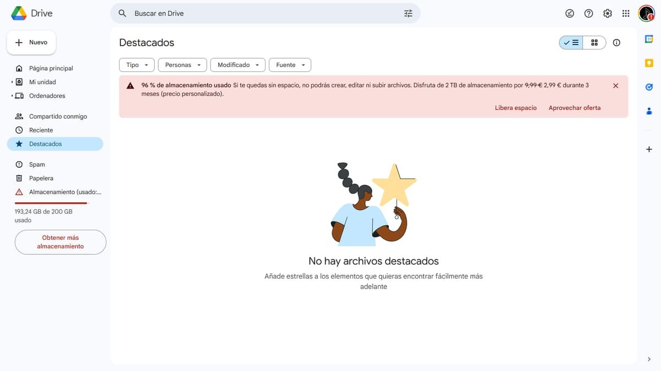661x371 pixels.
Task: Click the Aprovechar oferta link
Action: tap(575, 108)
